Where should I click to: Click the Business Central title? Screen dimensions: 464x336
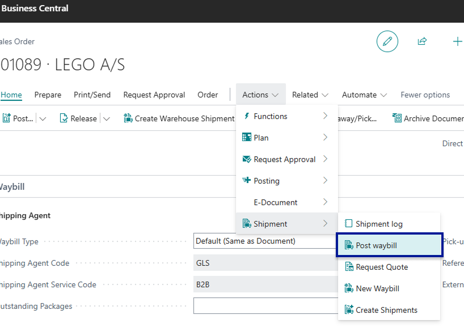[35, 8]
